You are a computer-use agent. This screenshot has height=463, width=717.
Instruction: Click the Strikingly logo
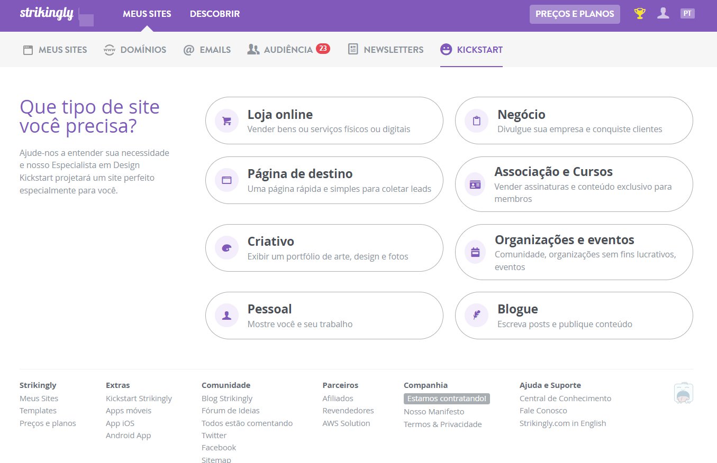click(x=47, y=14)
